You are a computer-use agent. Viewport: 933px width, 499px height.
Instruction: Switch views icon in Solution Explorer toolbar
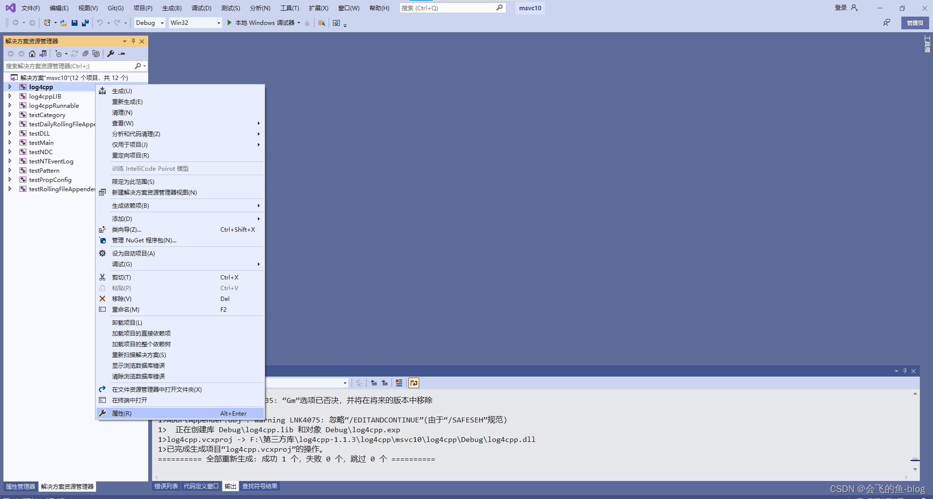tap(43, 54)
